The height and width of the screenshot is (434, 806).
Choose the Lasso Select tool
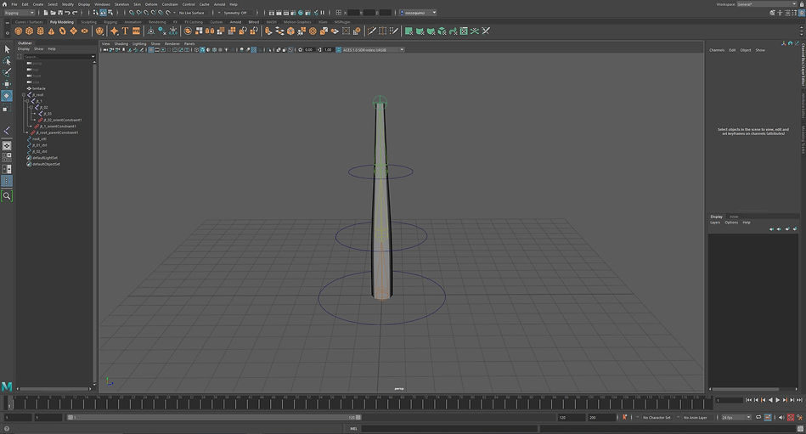7,61
